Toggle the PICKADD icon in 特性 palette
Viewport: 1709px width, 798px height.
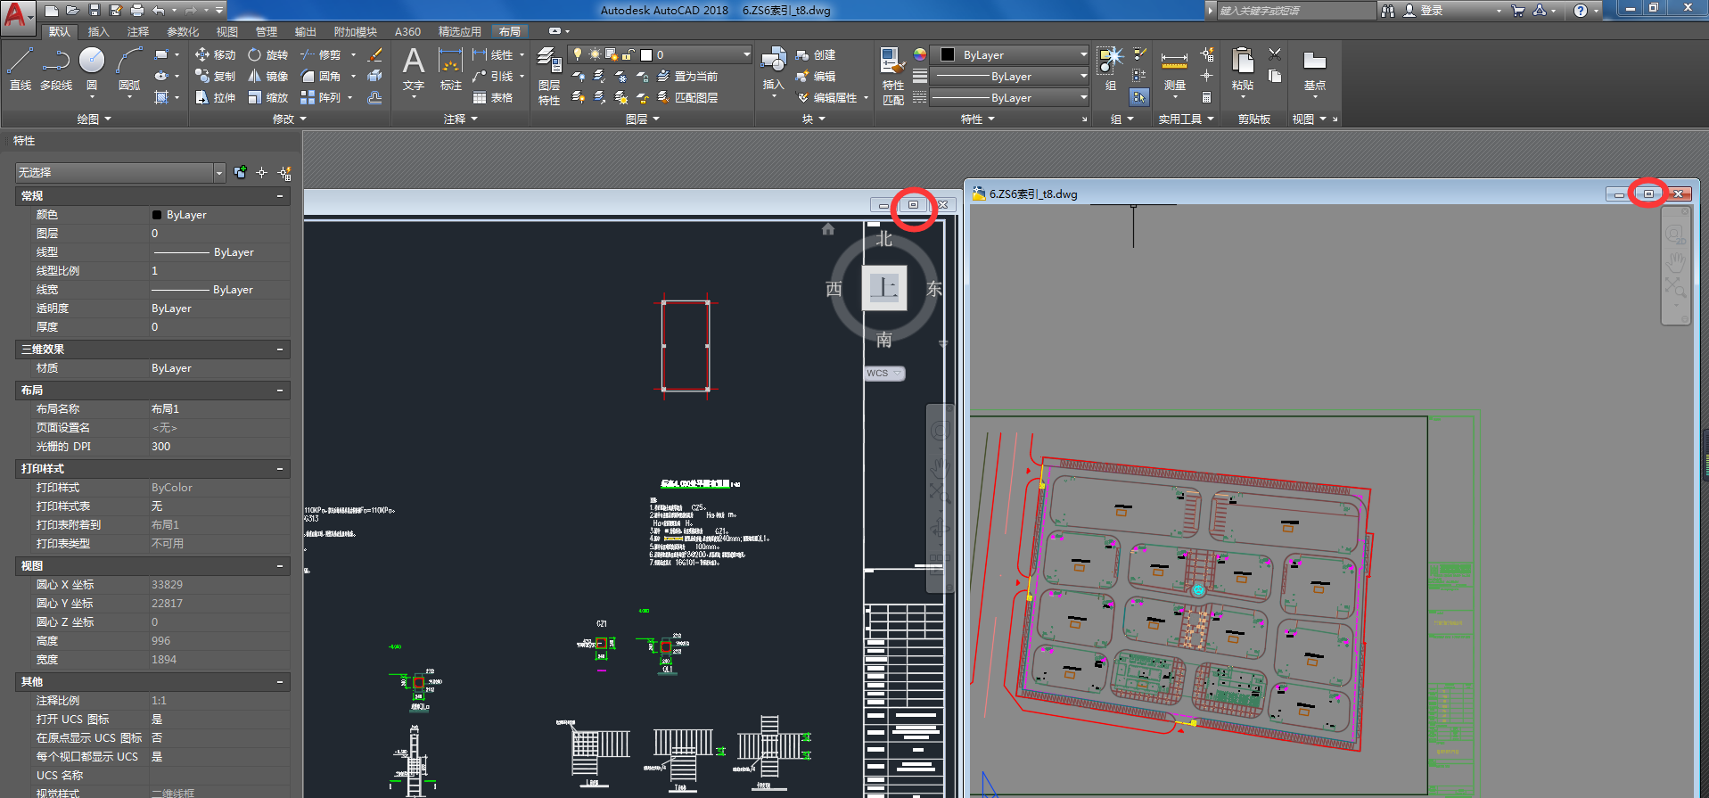(240, 172)
